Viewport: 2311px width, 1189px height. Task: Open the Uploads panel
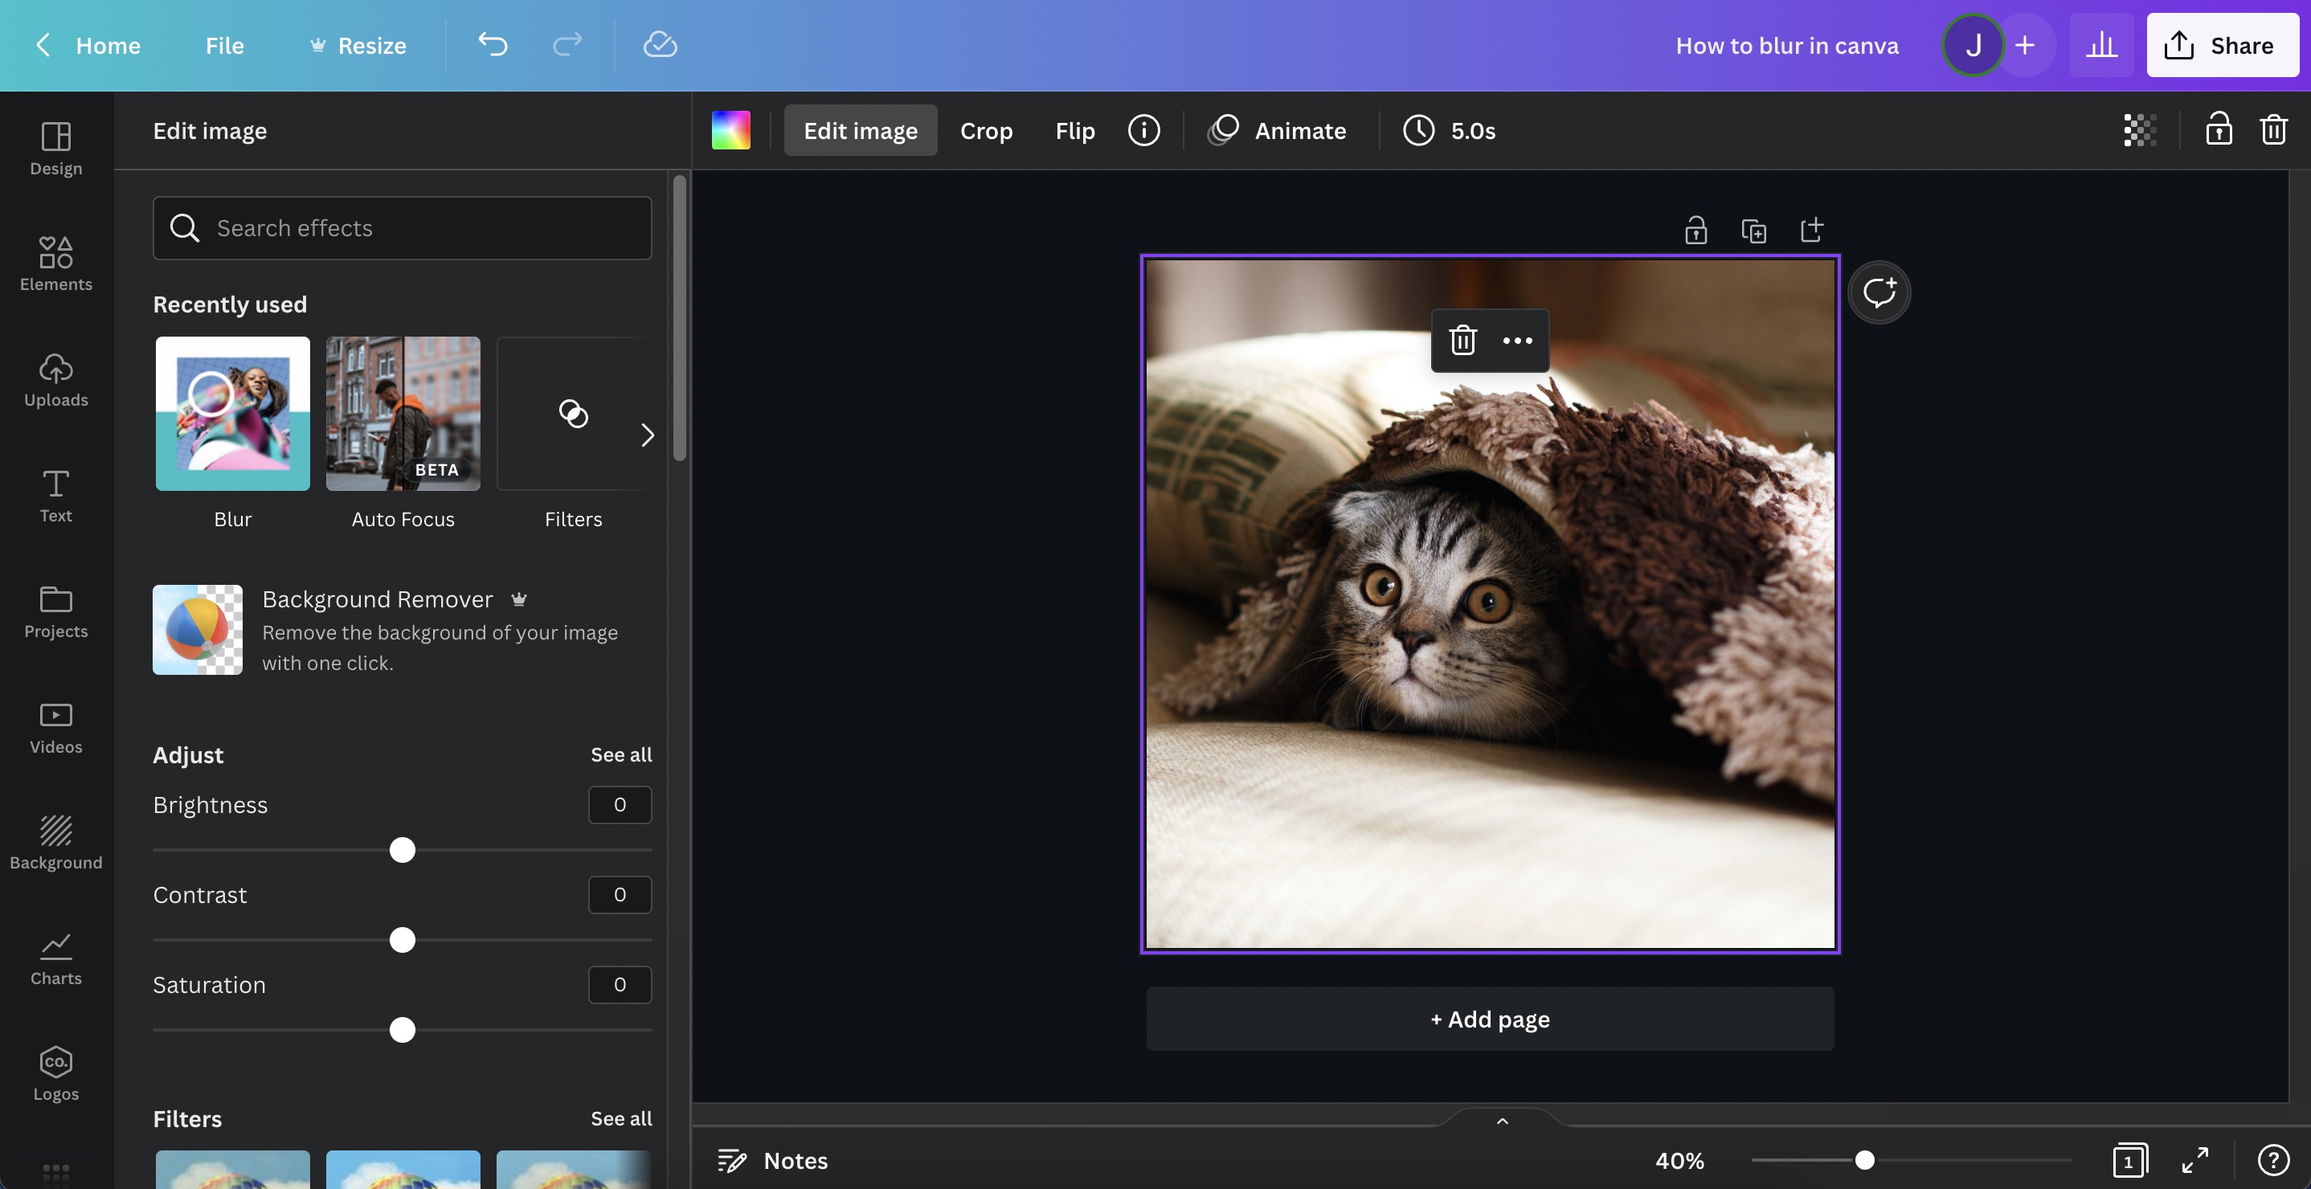[55, 380]
